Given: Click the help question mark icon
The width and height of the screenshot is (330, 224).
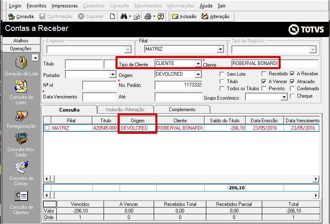Looking at the screenshot, I should [x=161, y=16].
